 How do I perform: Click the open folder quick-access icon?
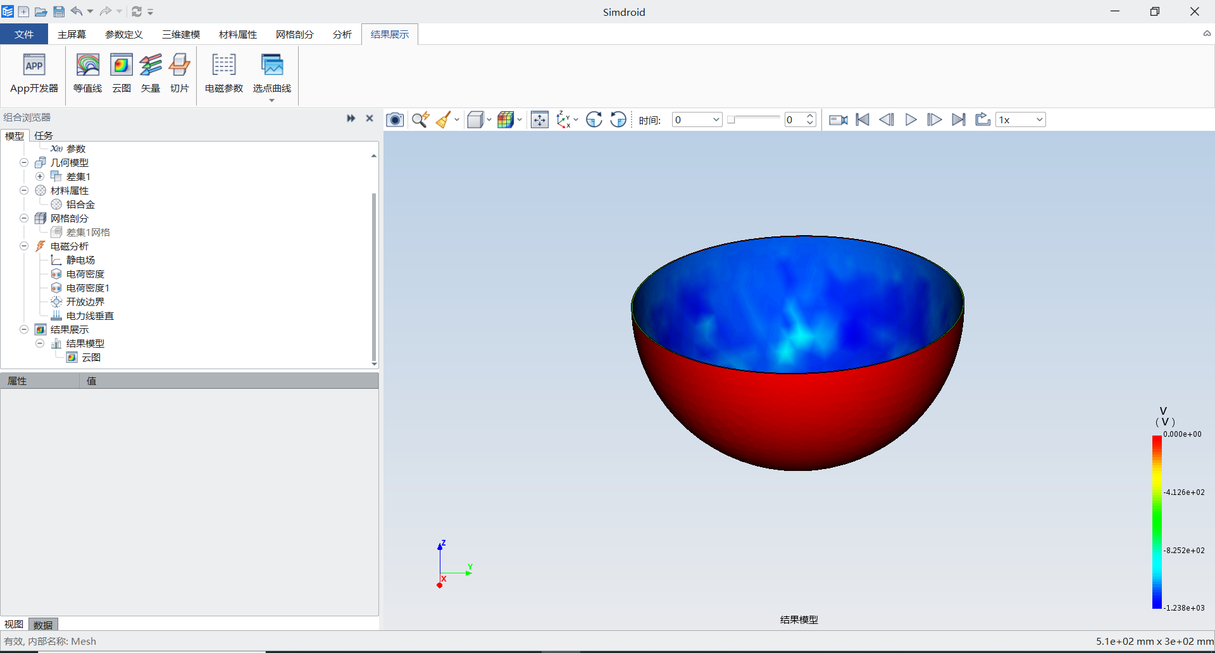[40, 11]
